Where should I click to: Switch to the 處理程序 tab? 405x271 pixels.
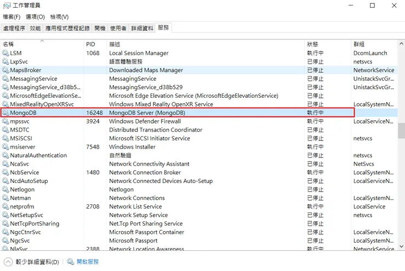14,28
